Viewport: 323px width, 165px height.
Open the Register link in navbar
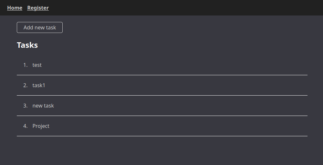(38, 8)
